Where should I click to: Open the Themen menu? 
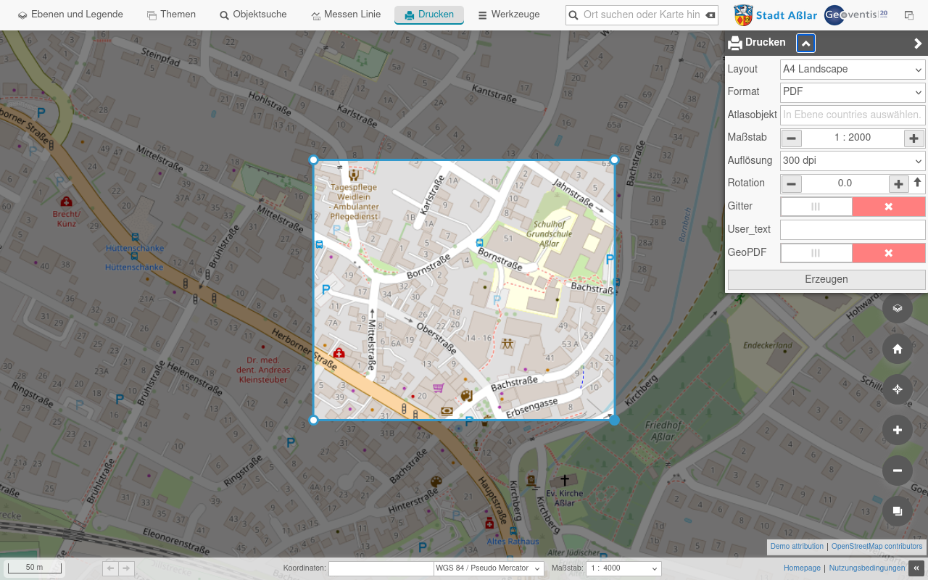[x=172, y=14]
